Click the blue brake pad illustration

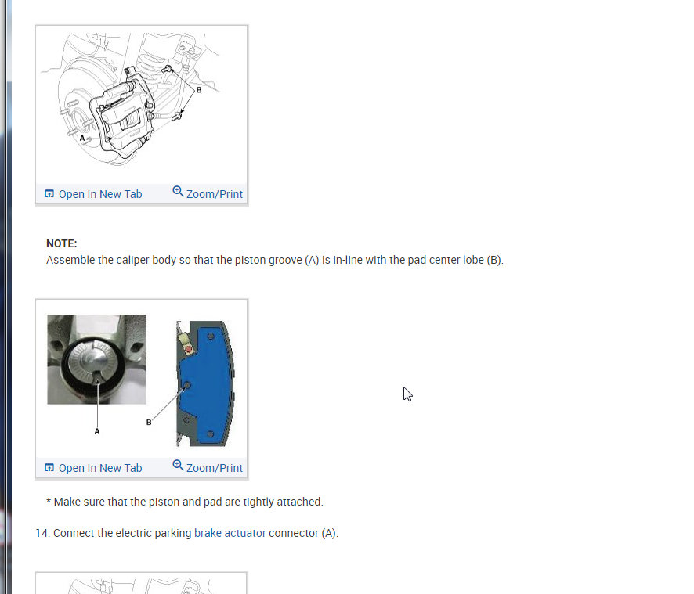tap(205, 383)
